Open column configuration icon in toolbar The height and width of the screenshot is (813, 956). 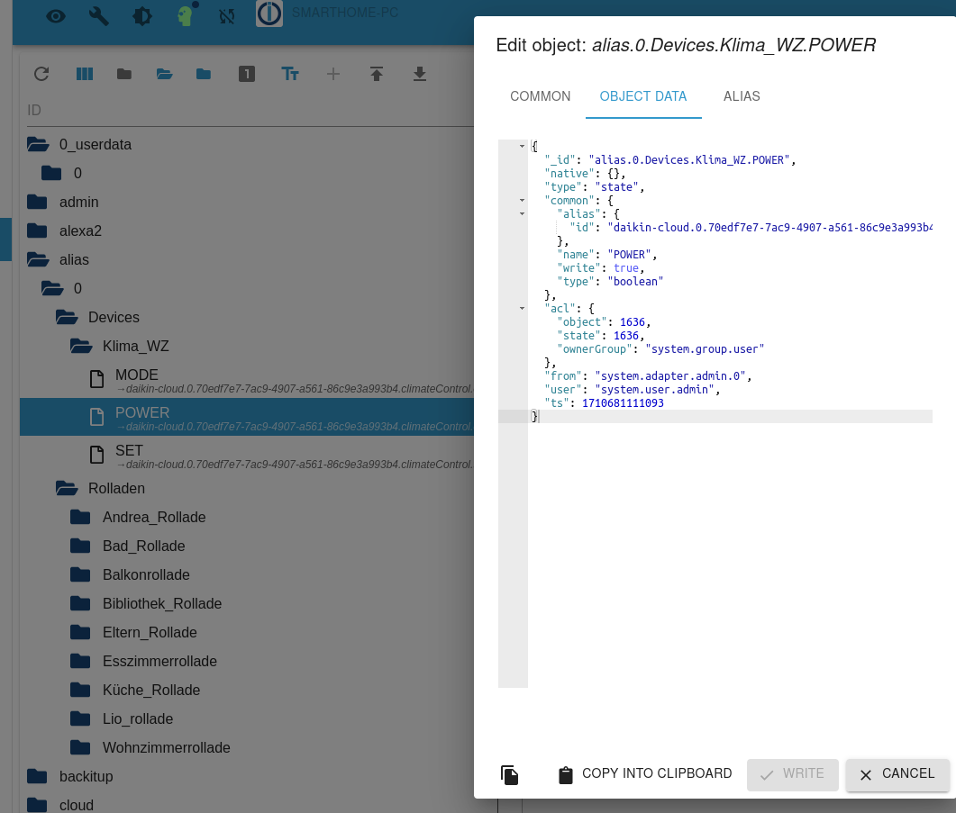(x=84, y=75)
